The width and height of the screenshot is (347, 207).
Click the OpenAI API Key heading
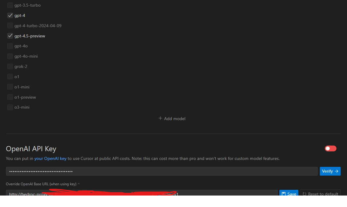(31, 149)
